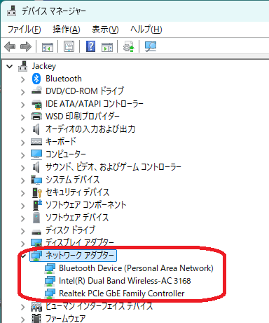Select Realtek PCIe GbE Family Controller
The width and height of the screenshot is (269, 323).
click(x=122, y=294)
